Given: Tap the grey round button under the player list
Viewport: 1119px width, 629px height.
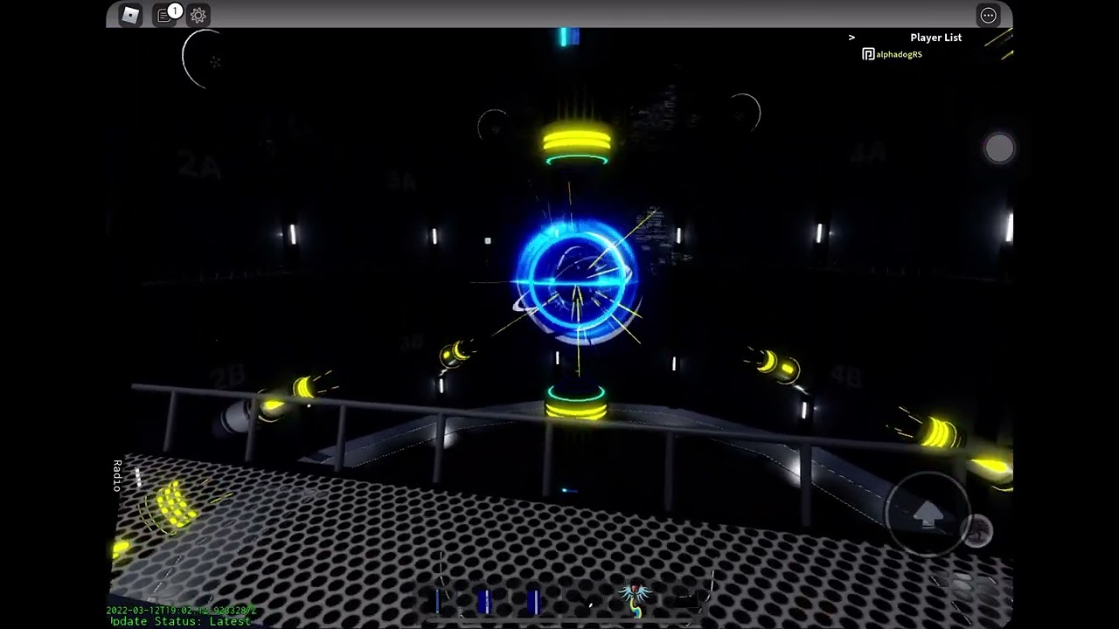Looking at the screenshot, I should tap(999, 149).
